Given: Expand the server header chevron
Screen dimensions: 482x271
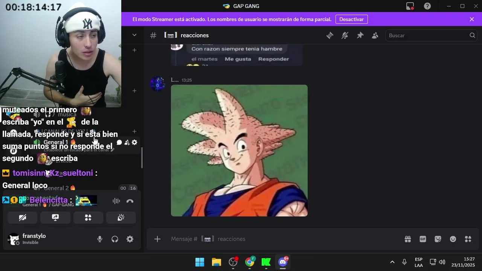Looking at the screenshot, I should pyautogui.click(x=134, y=35).
